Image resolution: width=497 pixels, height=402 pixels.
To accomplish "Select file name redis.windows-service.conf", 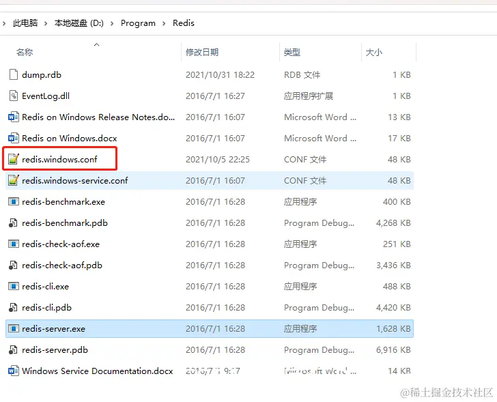I will (75, 181).
